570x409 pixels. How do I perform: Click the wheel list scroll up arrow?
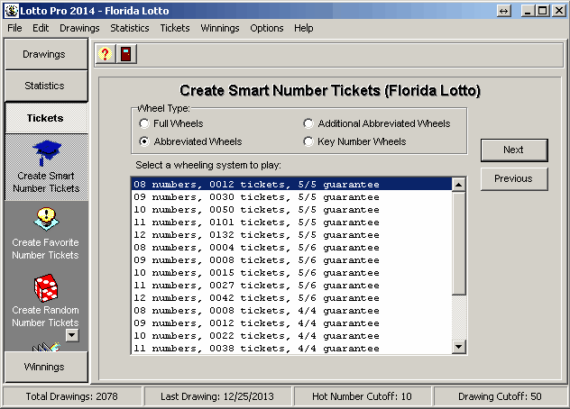[x=459, y=185]
